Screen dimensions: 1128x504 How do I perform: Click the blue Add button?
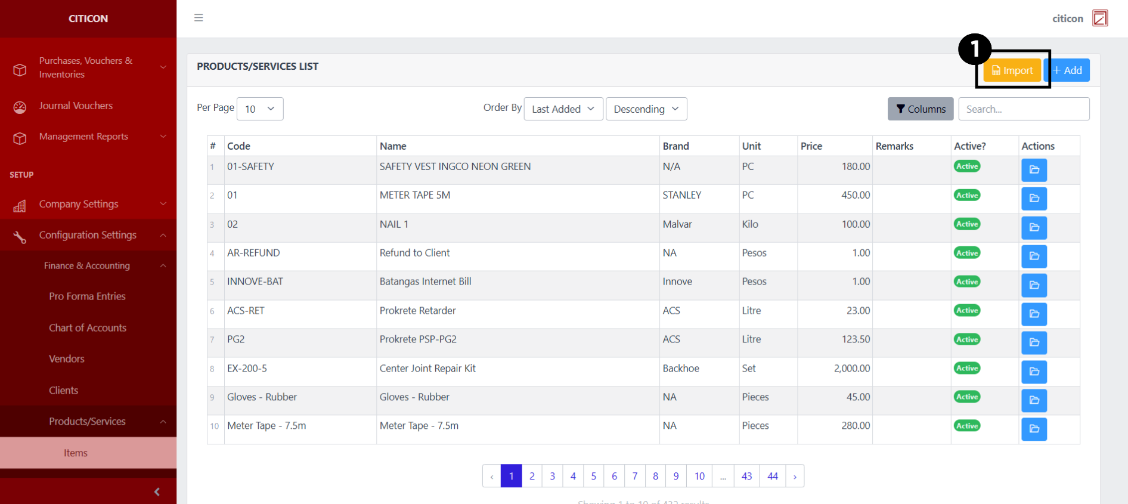coord(1067,70)
